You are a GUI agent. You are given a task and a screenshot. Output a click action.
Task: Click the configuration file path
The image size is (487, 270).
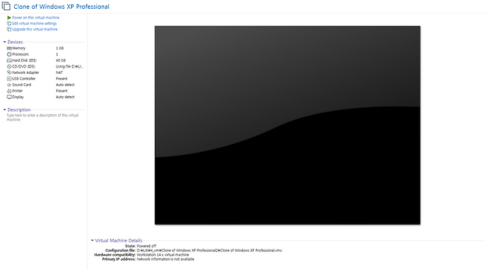(209, 250)
